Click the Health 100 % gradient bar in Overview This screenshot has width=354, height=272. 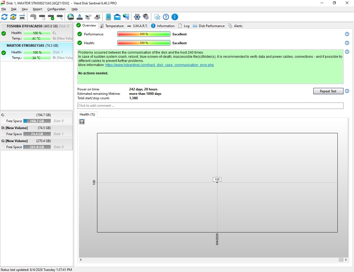(x=144, y=43)
